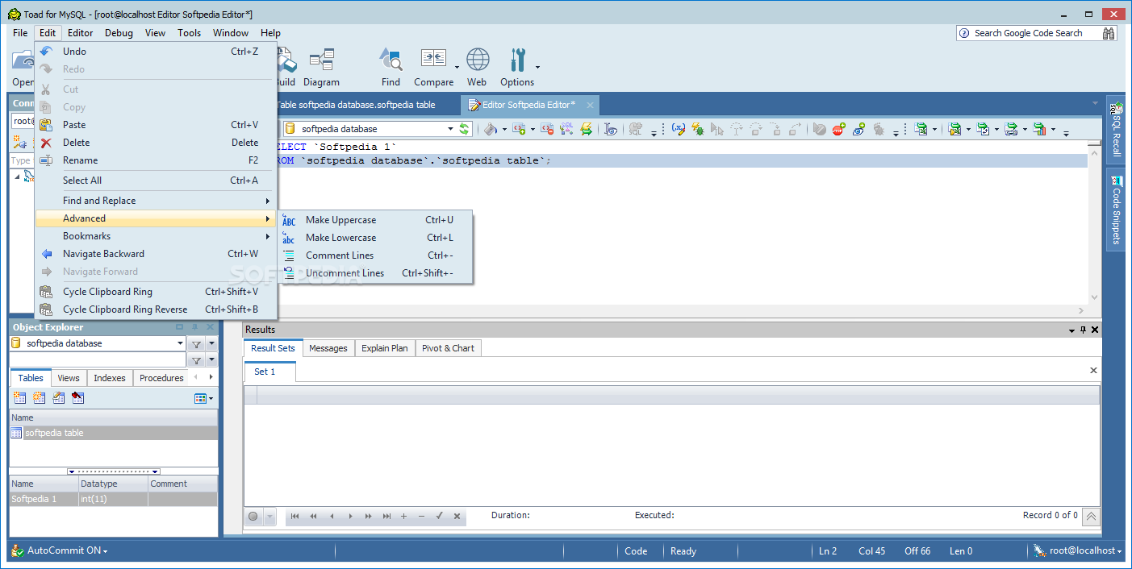Click the Alter Table icon in Object Explorer
The image size is (1132, 569).
58,398
